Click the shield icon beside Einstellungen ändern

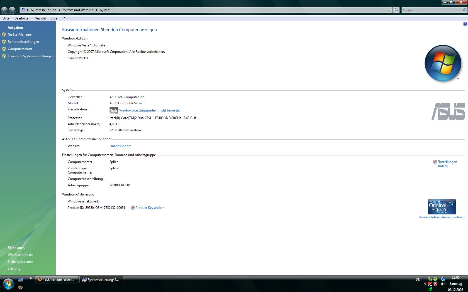(435, 162)
